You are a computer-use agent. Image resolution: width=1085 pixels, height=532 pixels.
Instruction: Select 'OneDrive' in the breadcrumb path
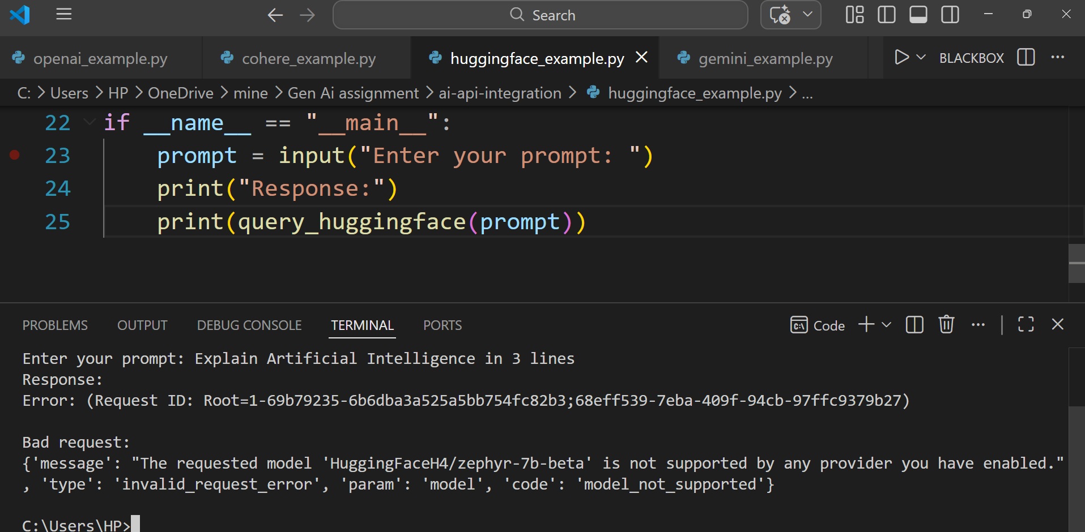click(x=181, y=93)
